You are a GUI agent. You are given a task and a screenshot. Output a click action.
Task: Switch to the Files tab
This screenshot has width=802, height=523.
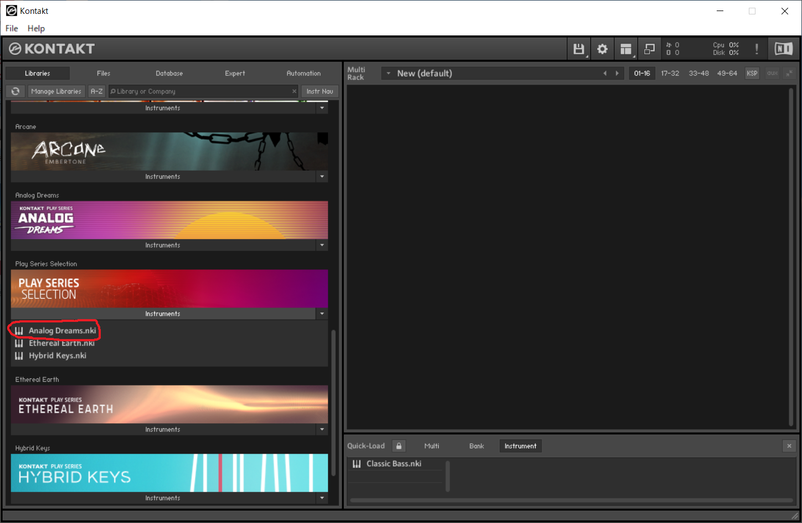pos(104,73)
